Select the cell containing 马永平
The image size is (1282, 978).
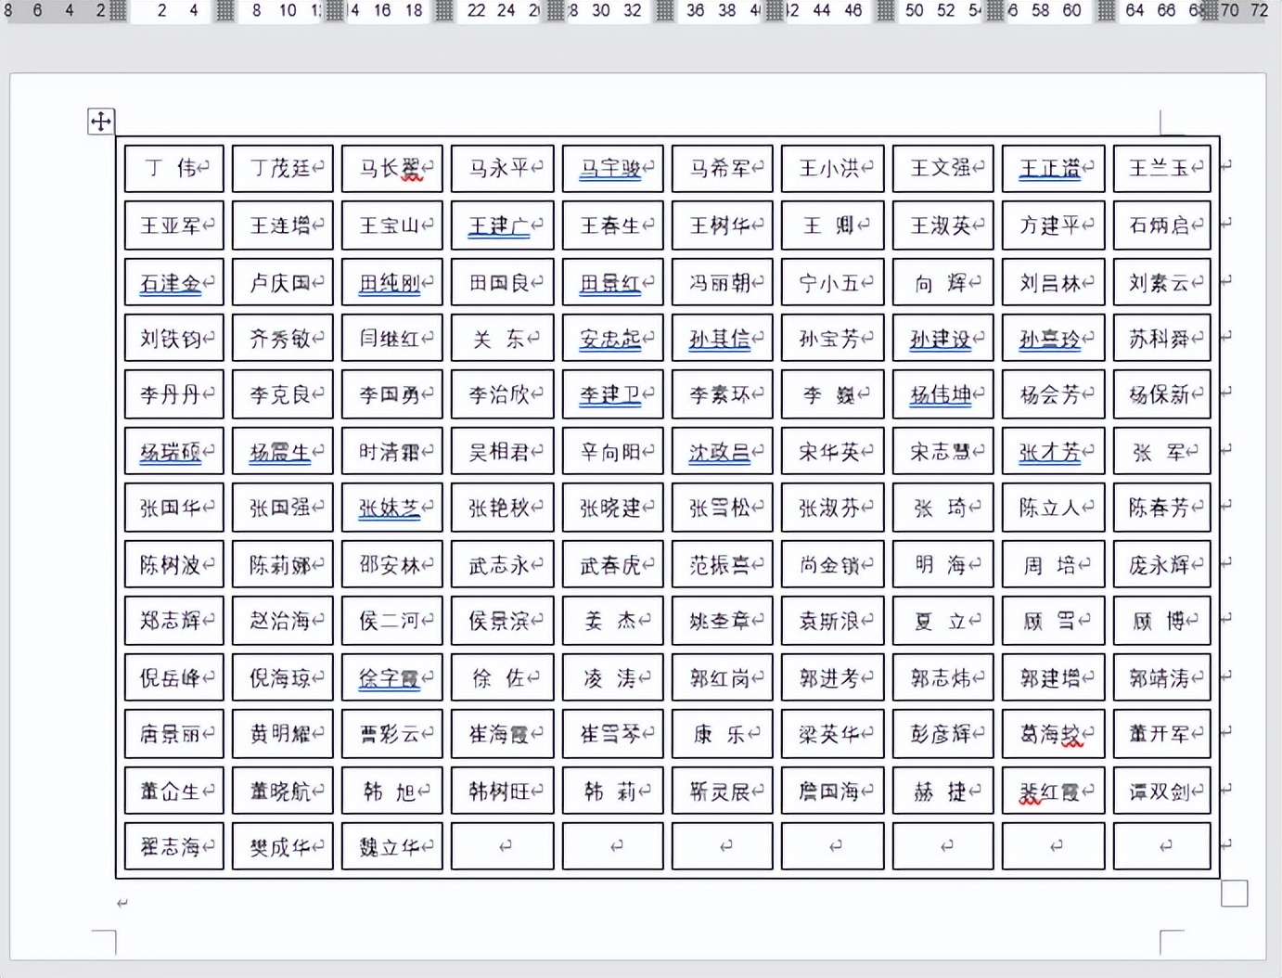coord(502,168)
